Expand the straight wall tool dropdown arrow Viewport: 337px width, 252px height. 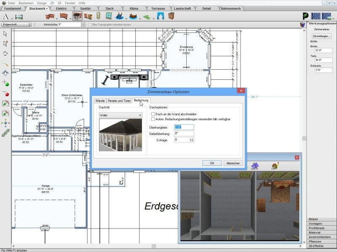[x=56, y=19]
